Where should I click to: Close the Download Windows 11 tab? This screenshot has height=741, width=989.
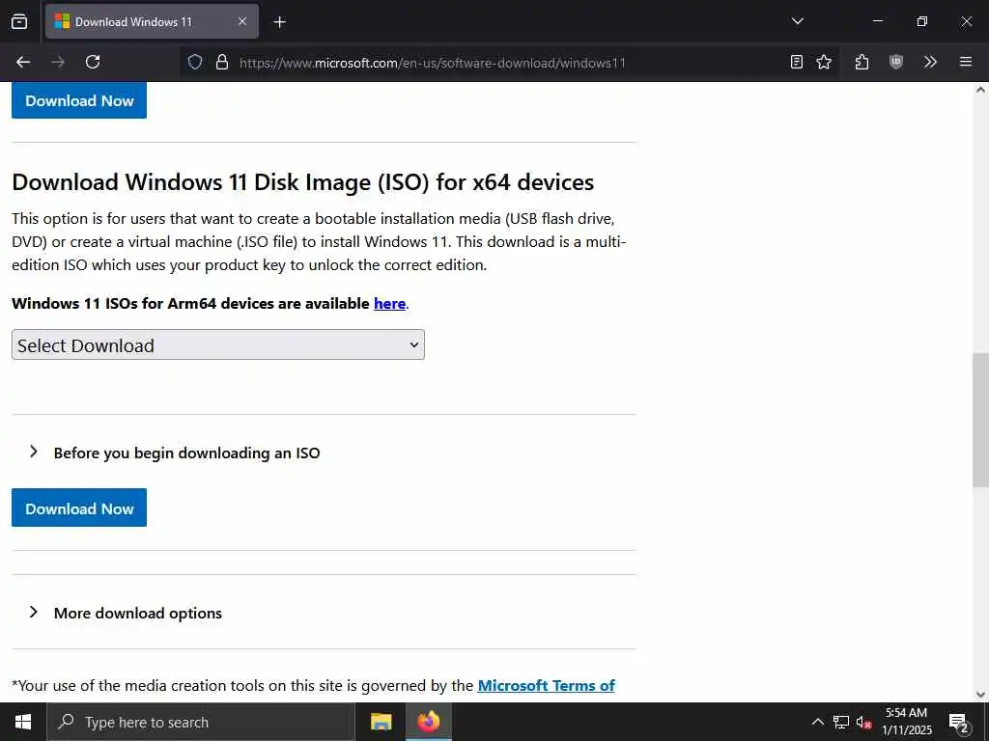pyautogui.click(x=242, y=21)
